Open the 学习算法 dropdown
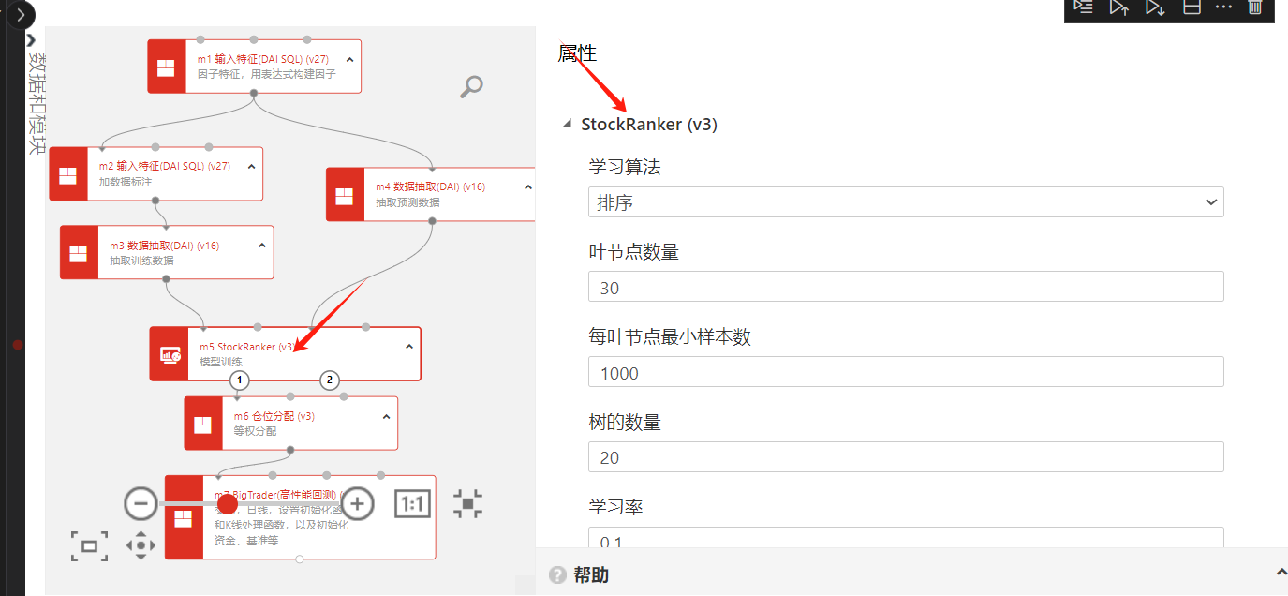Image resolution: width=1288 pixels, height=596 pixels. click(x=905, y=202)
